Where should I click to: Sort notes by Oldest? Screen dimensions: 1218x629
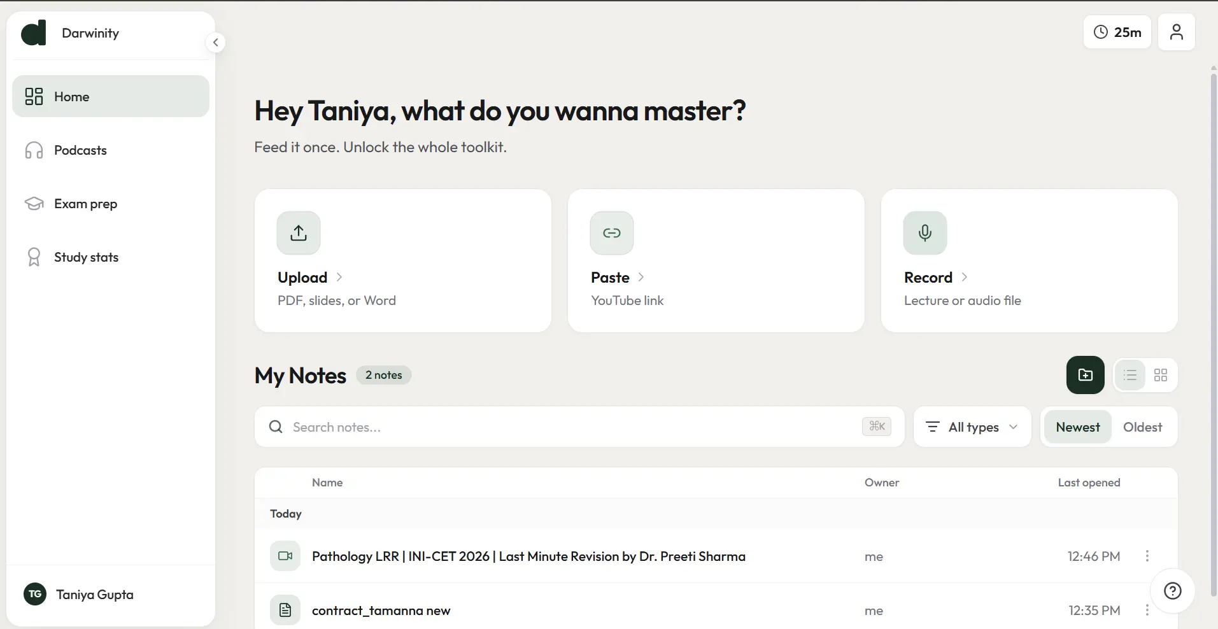(x=1142, y=427)
